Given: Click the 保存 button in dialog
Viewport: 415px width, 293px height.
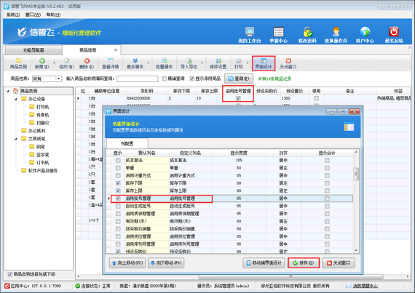Looking at the screenshot, I should click(304, 263).
